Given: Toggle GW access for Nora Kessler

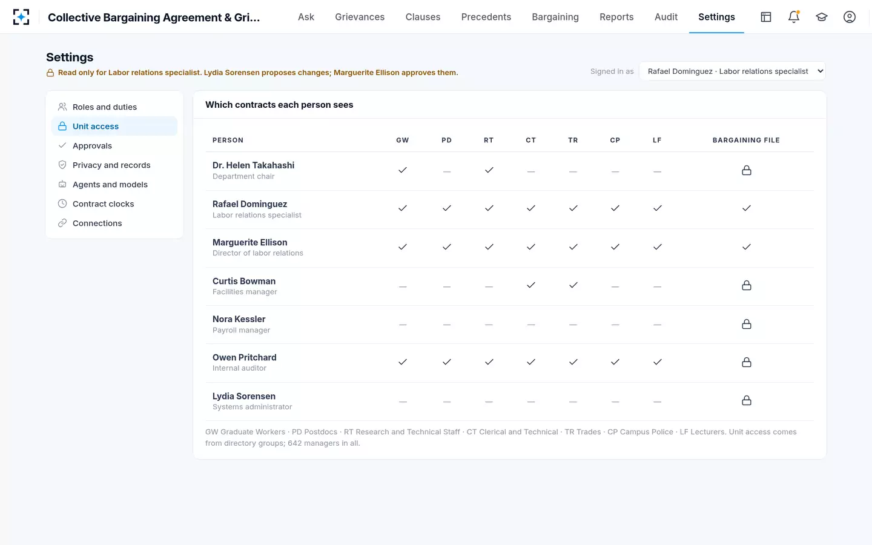Looking at the screenshot, I should (x=403, y=325).
